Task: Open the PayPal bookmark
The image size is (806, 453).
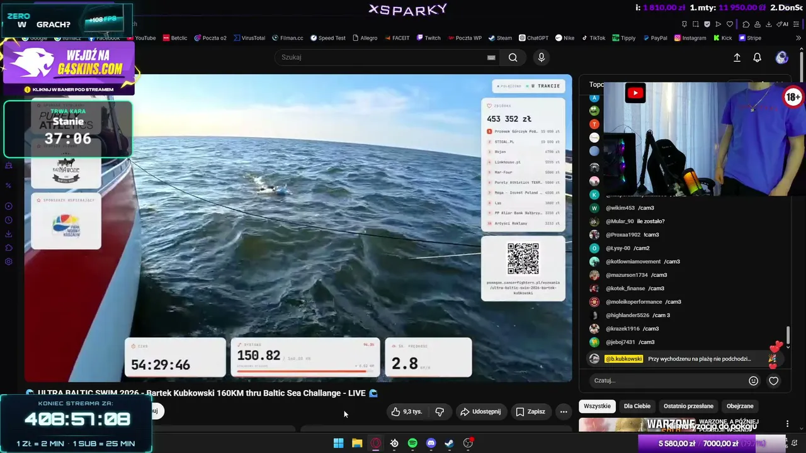Action: tap(654, 38)
